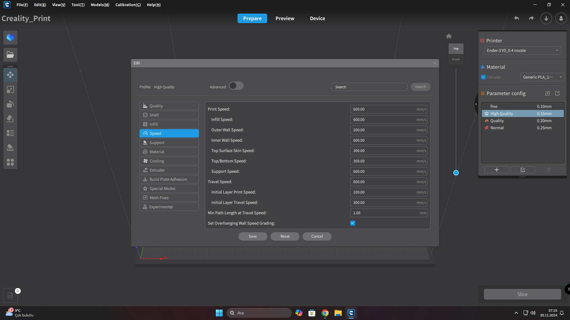Toggle the Advanced switch on
This screenshot has width=570, height=320.
236,86
